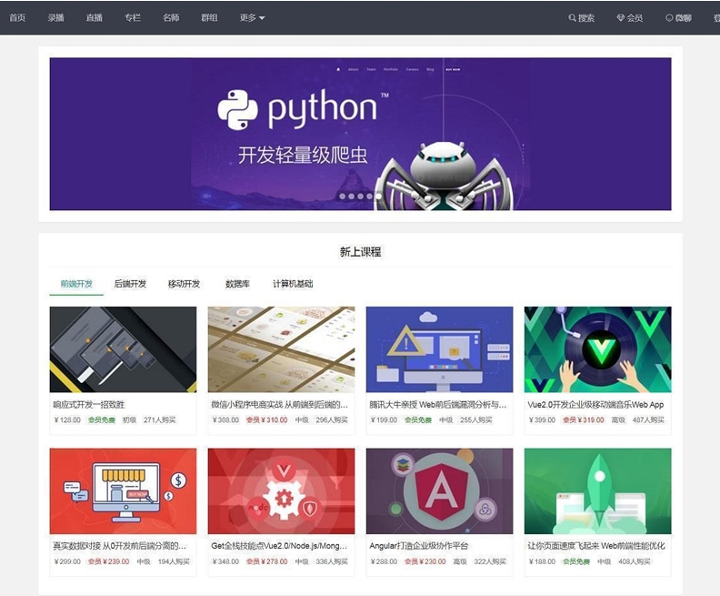720x596 pixels.
Task: Open 专栏 in navigation bar
Action: point(133,18)
